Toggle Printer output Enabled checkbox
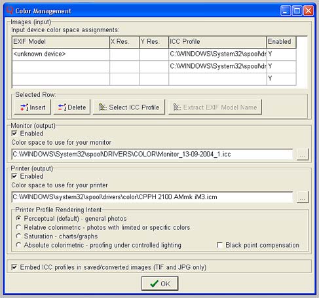 [14, 176]
